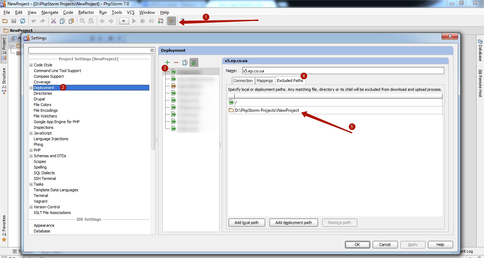The height and width of the screenshot is (258, 484).
Task: Click the Add local path button
Action: (x=247, y=223)
